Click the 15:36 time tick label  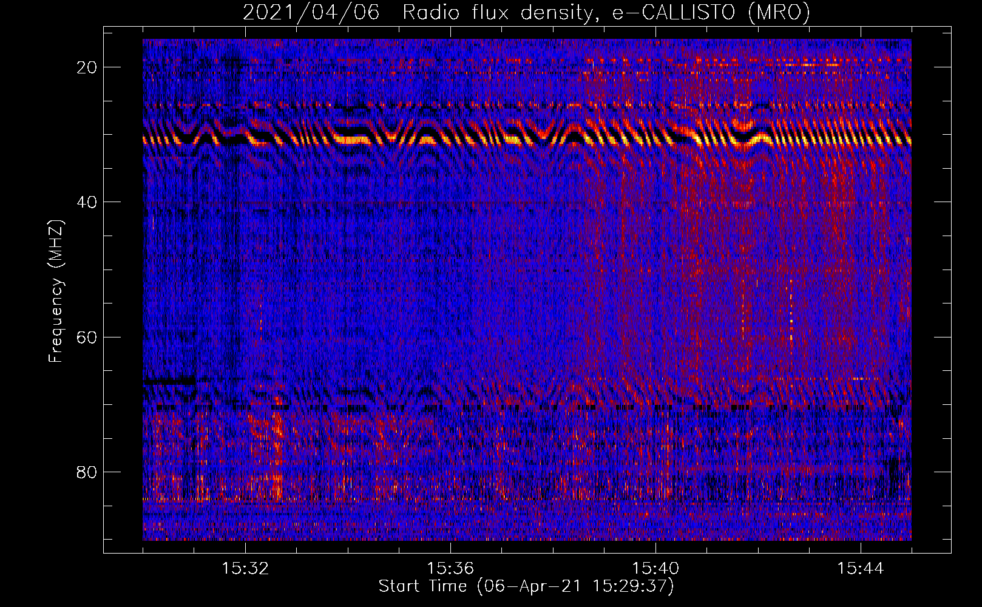[450, 569]
